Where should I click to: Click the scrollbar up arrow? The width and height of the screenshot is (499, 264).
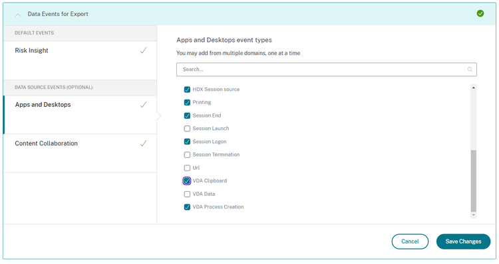click(x=474, y=88)
